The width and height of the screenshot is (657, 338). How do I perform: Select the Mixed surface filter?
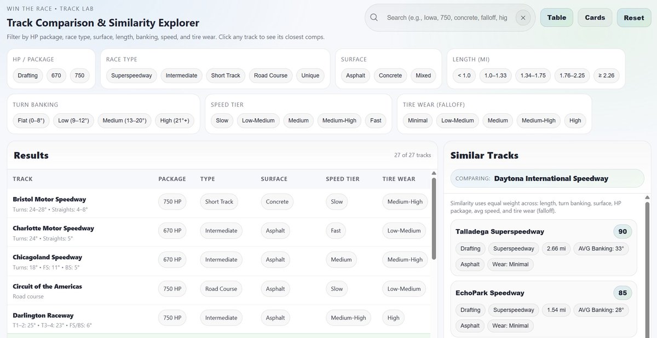tap(423, 75)
